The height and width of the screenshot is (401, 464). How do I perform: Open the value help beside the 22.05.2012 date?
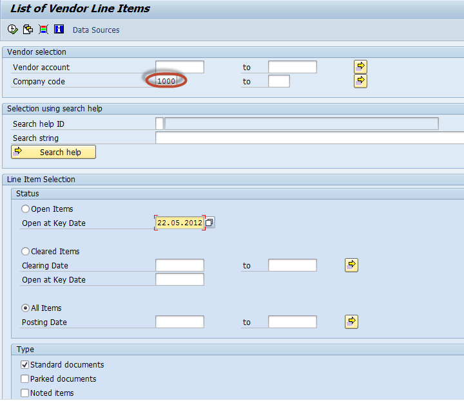pyautogui.click(x=209, y=223)
